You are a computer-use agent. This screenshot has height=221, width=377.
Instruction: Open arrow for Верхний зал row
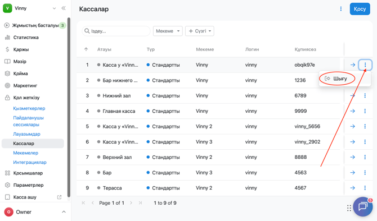tap(353, 157)
